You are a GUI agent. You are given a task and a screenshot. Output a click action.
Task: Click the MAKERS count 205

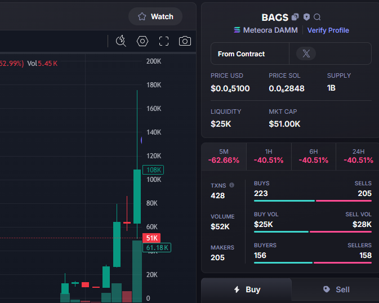(217, 257)
